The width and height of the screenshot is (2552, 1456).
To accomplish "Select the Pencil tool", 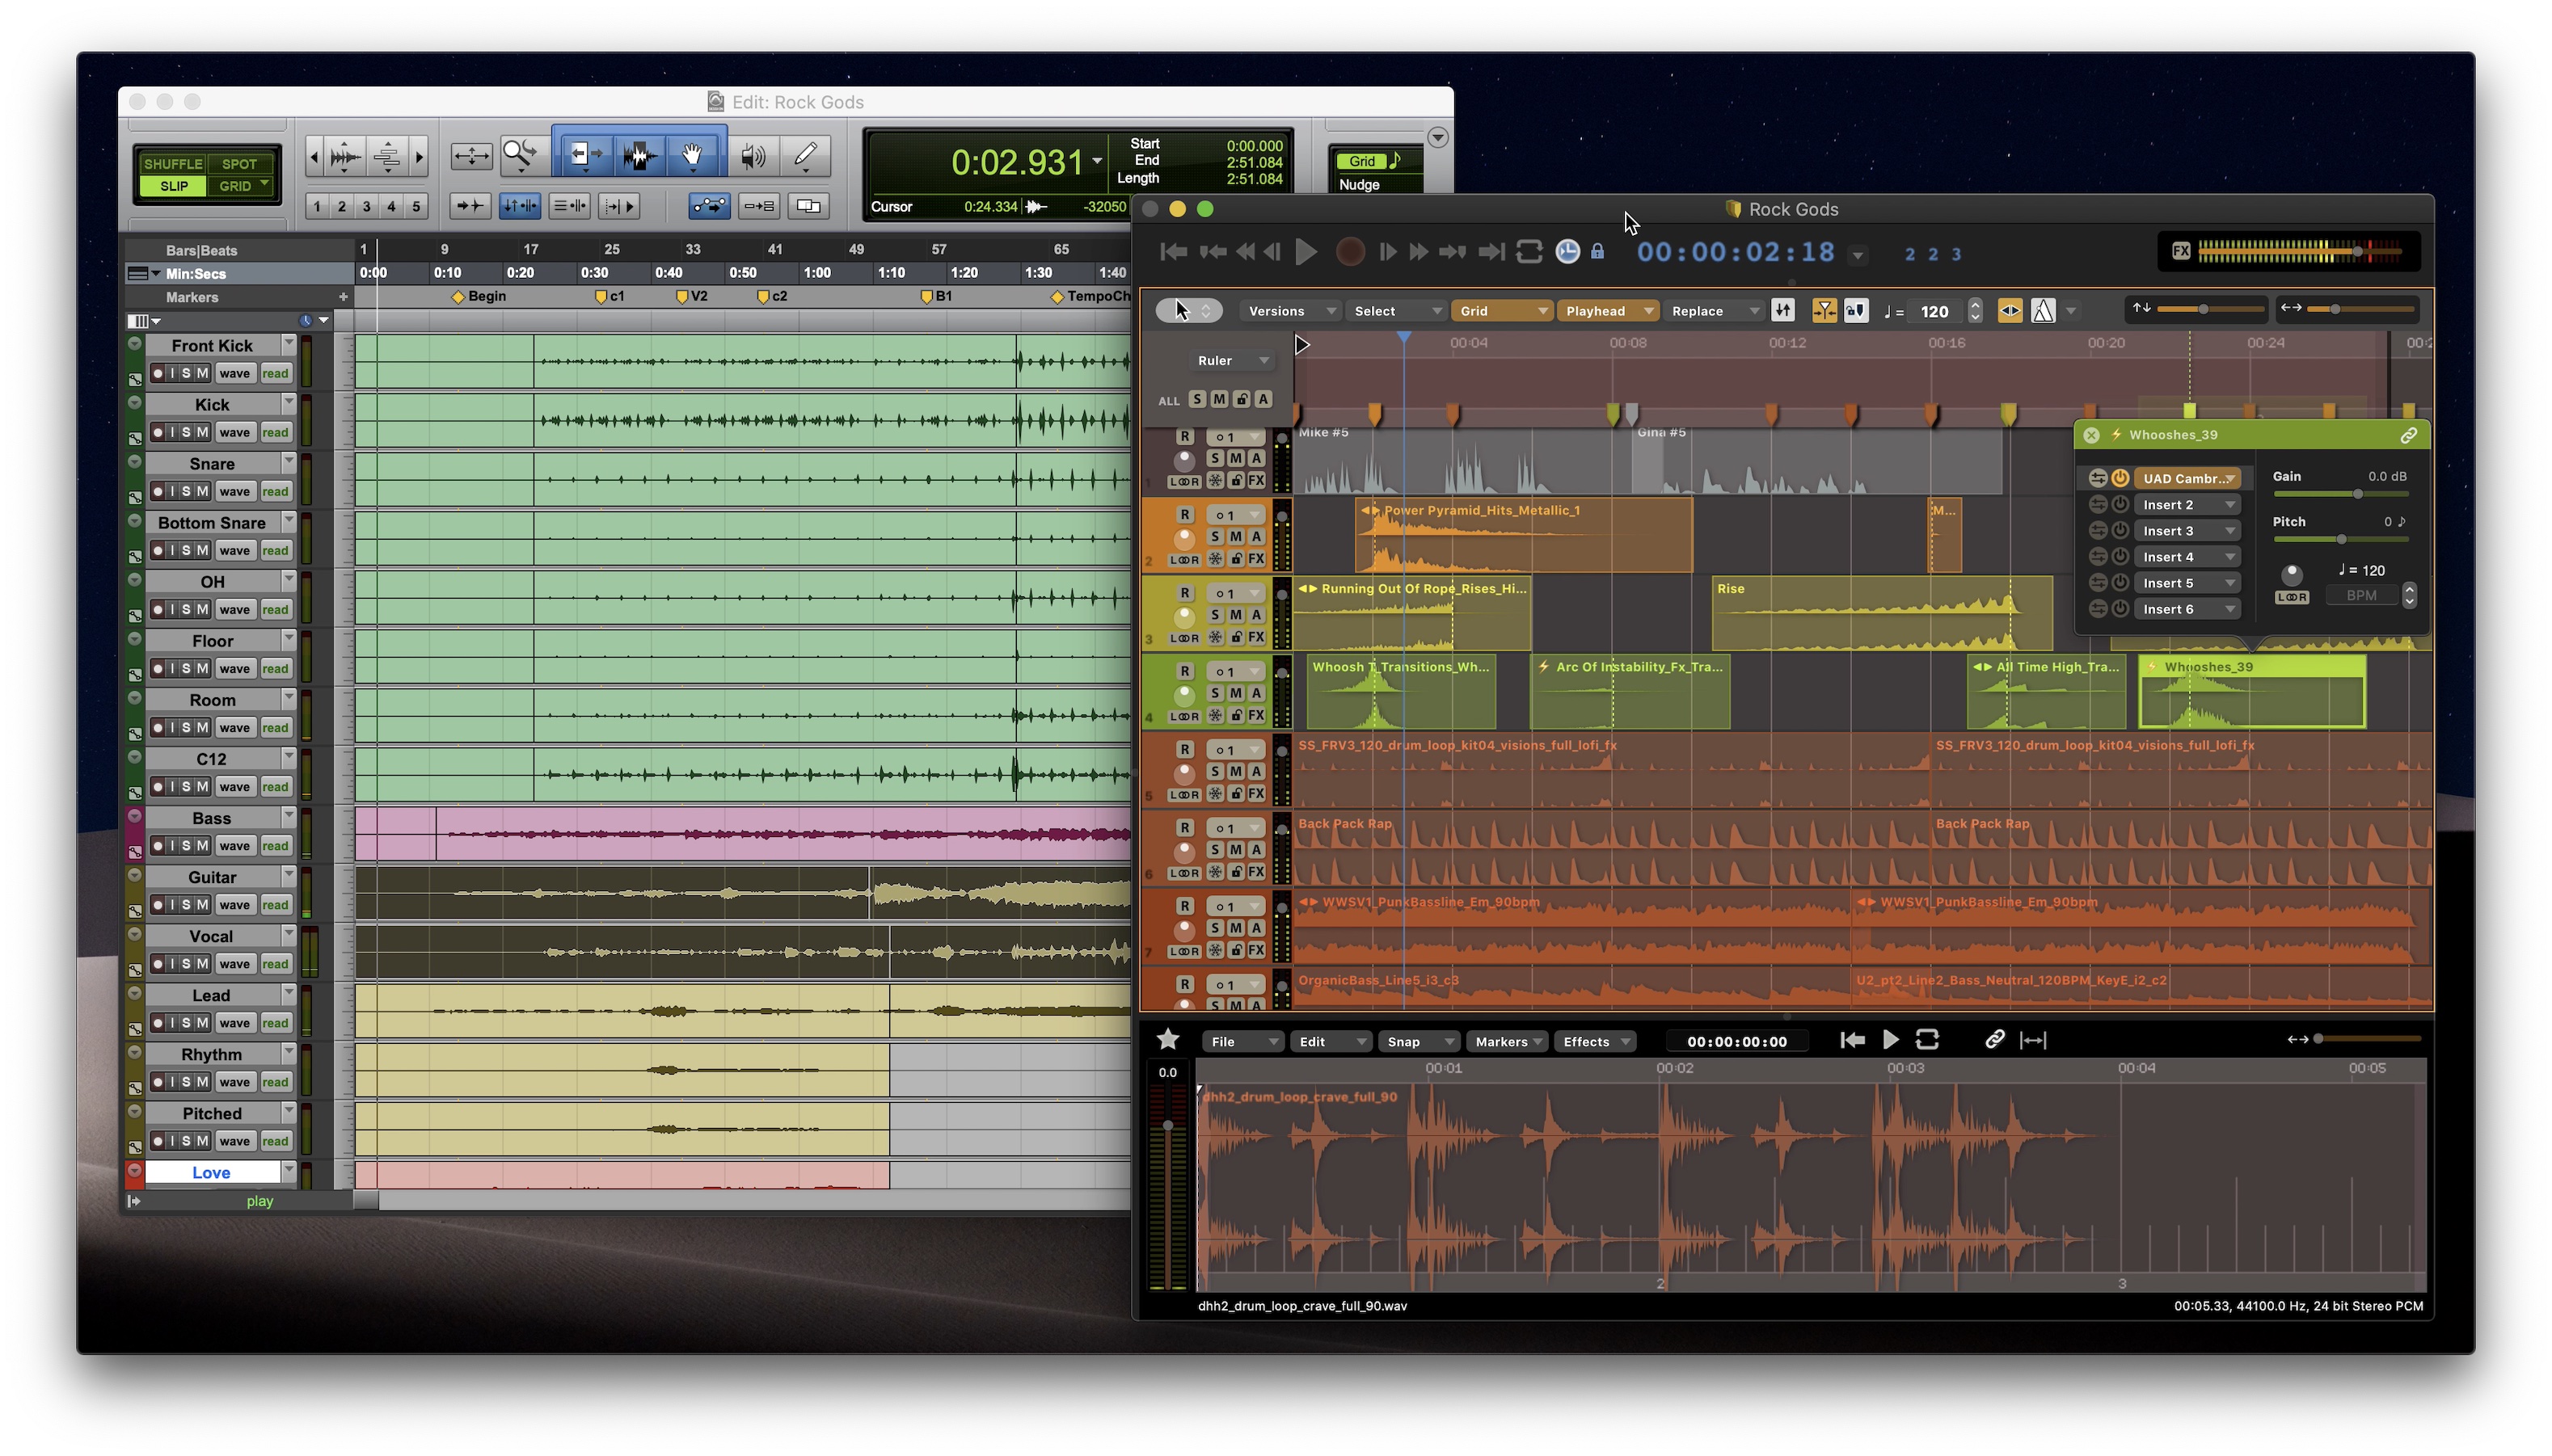I will 805,155.
